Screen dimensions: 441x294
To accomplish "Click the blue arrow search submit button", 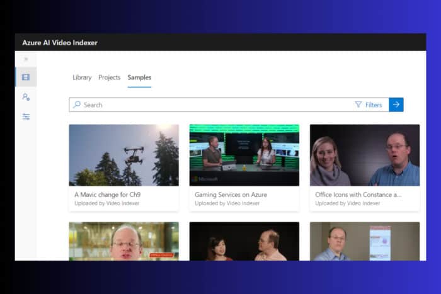I will pos(396,105).
